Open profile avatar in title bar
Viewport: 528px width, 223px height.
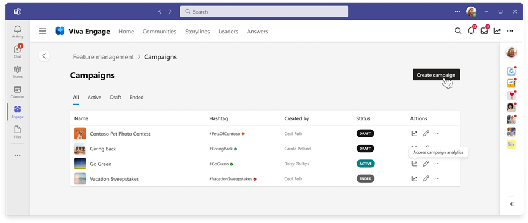coord(471,11)
